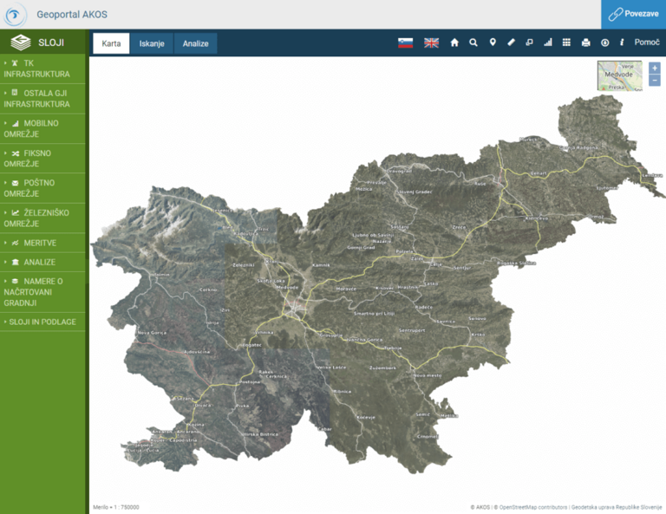
Task: Print the map with printer icon
Action: (585, 42)
